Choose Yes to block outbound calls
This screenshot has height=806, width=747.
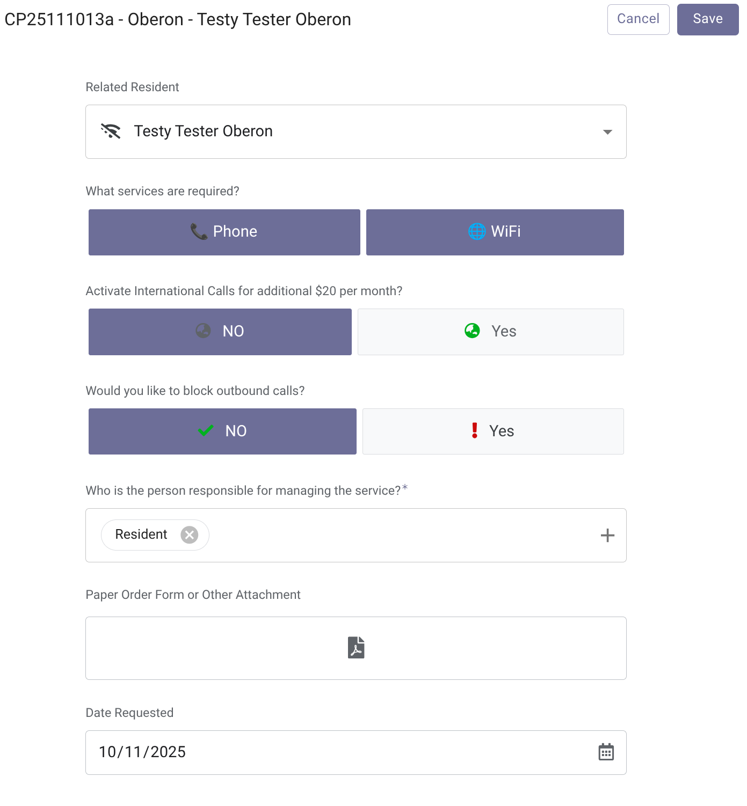pyautogui.click(x=492, y=431)
